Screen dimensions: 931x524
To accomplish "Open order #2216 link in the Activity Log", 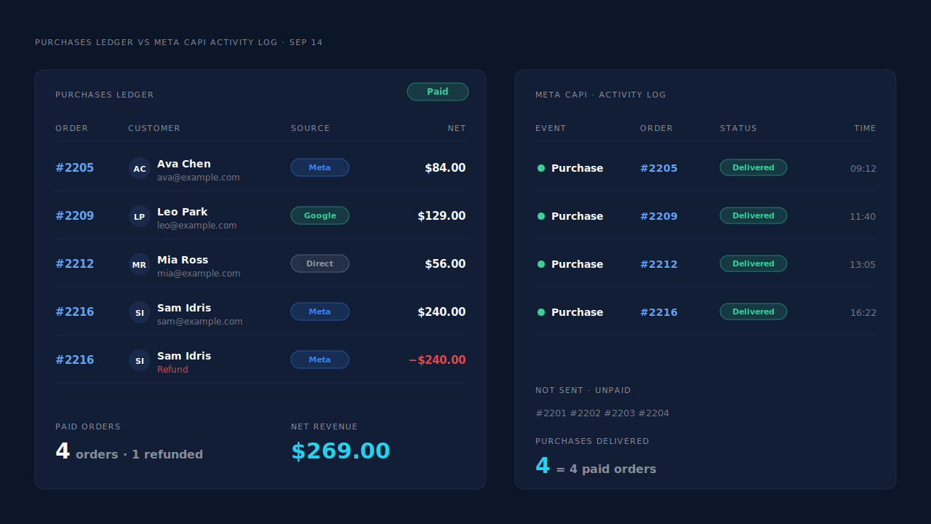I will 659,312.
